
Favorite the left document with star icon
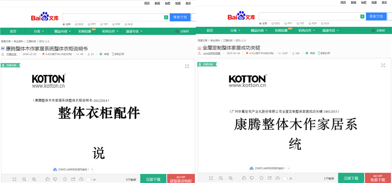click(65, 179)
